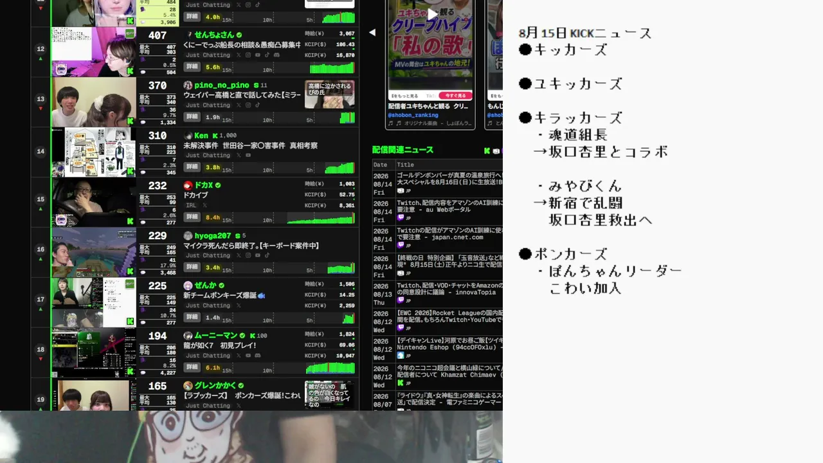Open 詳細 details for pino_no_pino
823x463 pixels.
pyautogui.click(x=192, y=117)
